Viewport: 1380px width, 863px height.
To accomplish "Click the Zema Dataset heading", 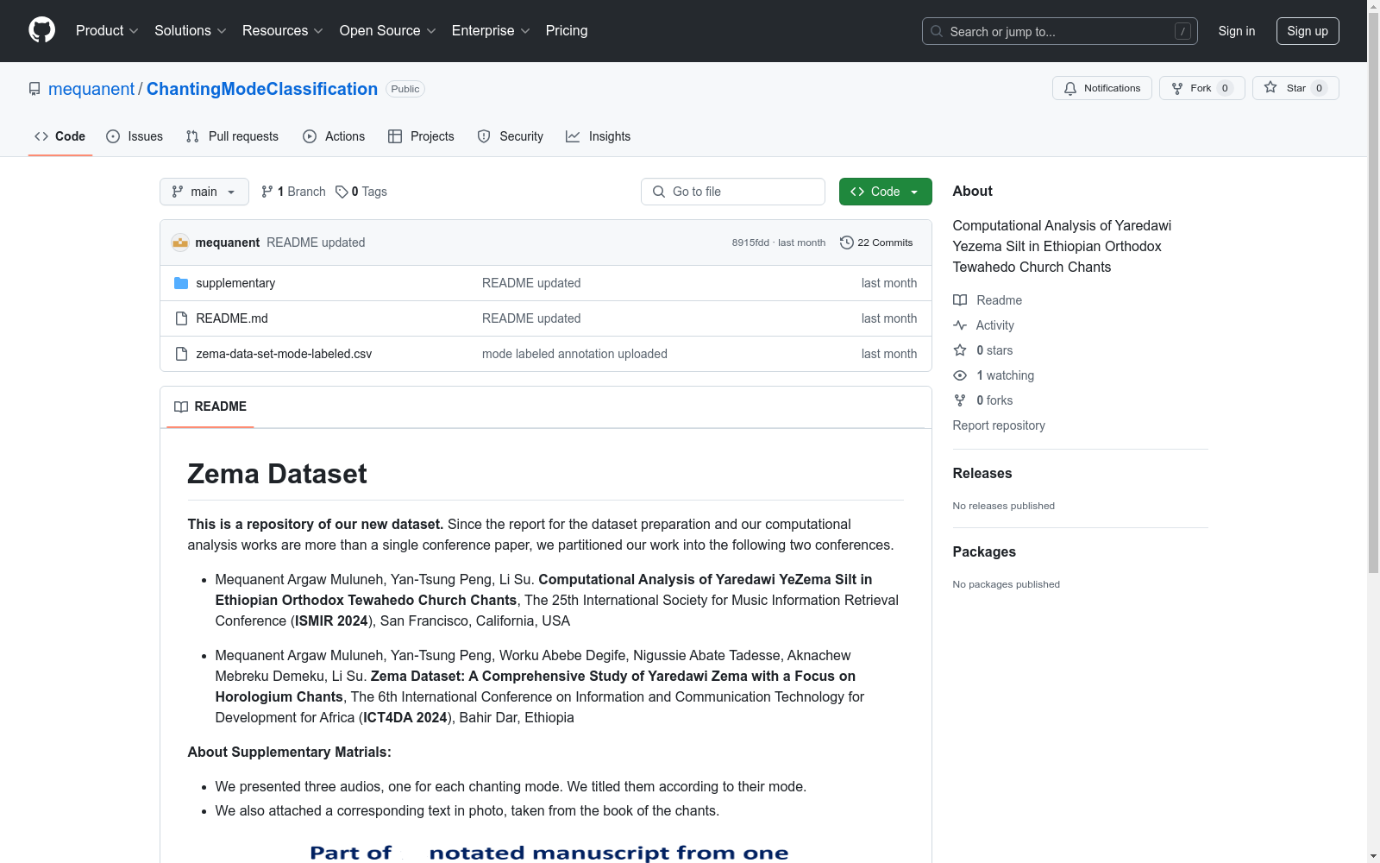I will click(x=277, y=474).
